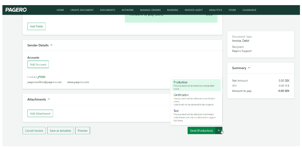This screenshot has height=148, width=302.
Task: Click Send (Production) button
Action: (x=201, y=131)
